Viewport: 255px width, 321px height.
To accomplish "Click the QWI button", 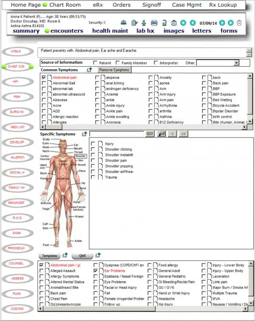I will pyautogui.click(x=82, y=256).
